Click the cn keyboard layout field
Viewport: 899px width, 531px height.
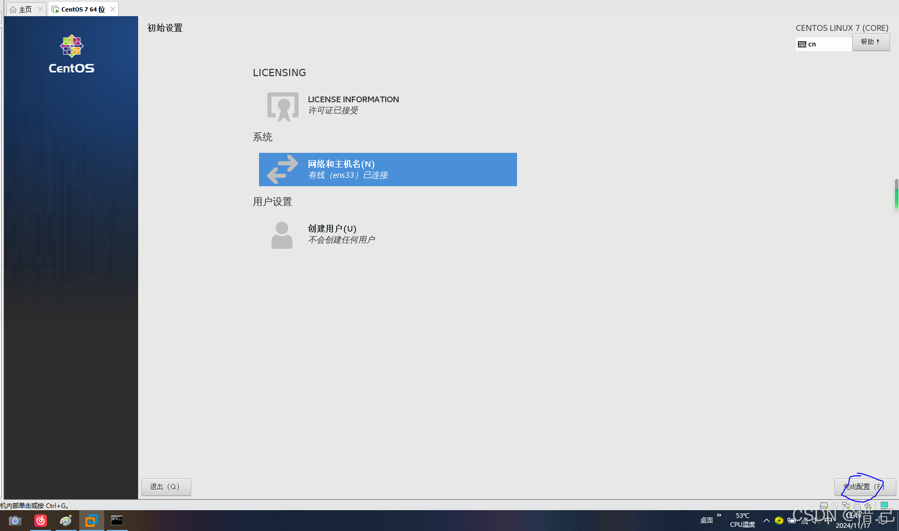pos(824,44)
